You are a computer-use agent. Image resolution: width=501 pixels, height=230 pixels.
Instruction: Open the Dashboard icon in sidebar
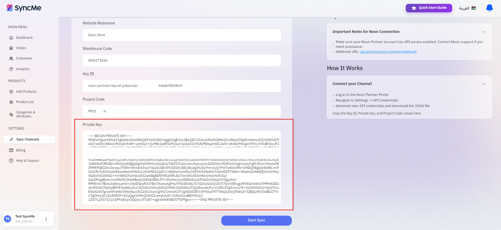tap(11, 38)
